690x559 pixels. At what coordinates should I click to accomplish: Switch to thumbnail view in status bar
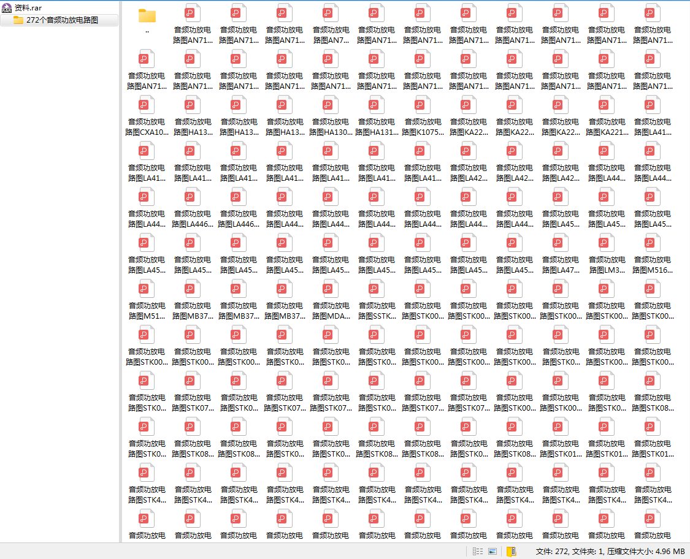(493, 551)
